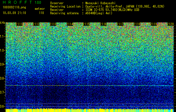This screenshot has width=176, height=112.
Task: Click the 2114 time marker
Action: coord(70,24)
